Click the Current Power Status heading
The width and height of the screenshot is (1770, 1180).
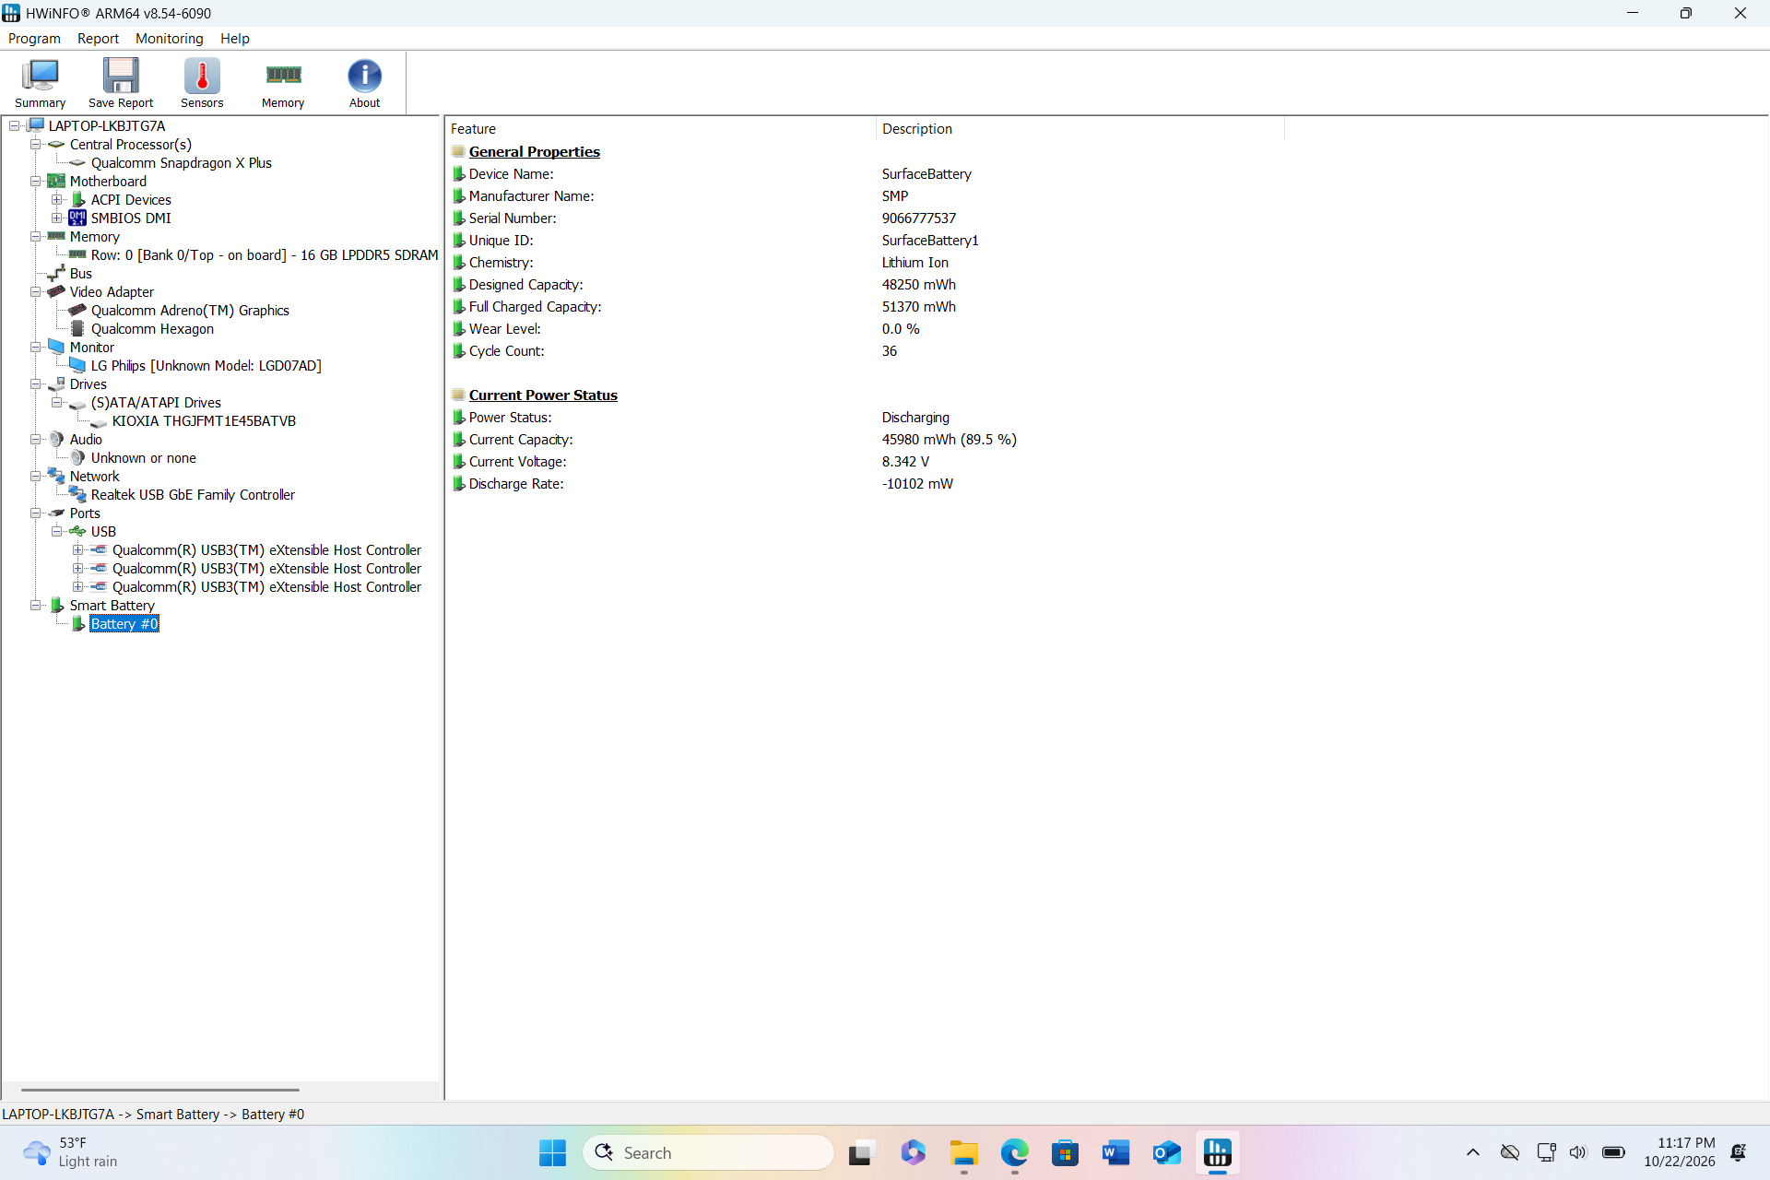click(543, 395)
